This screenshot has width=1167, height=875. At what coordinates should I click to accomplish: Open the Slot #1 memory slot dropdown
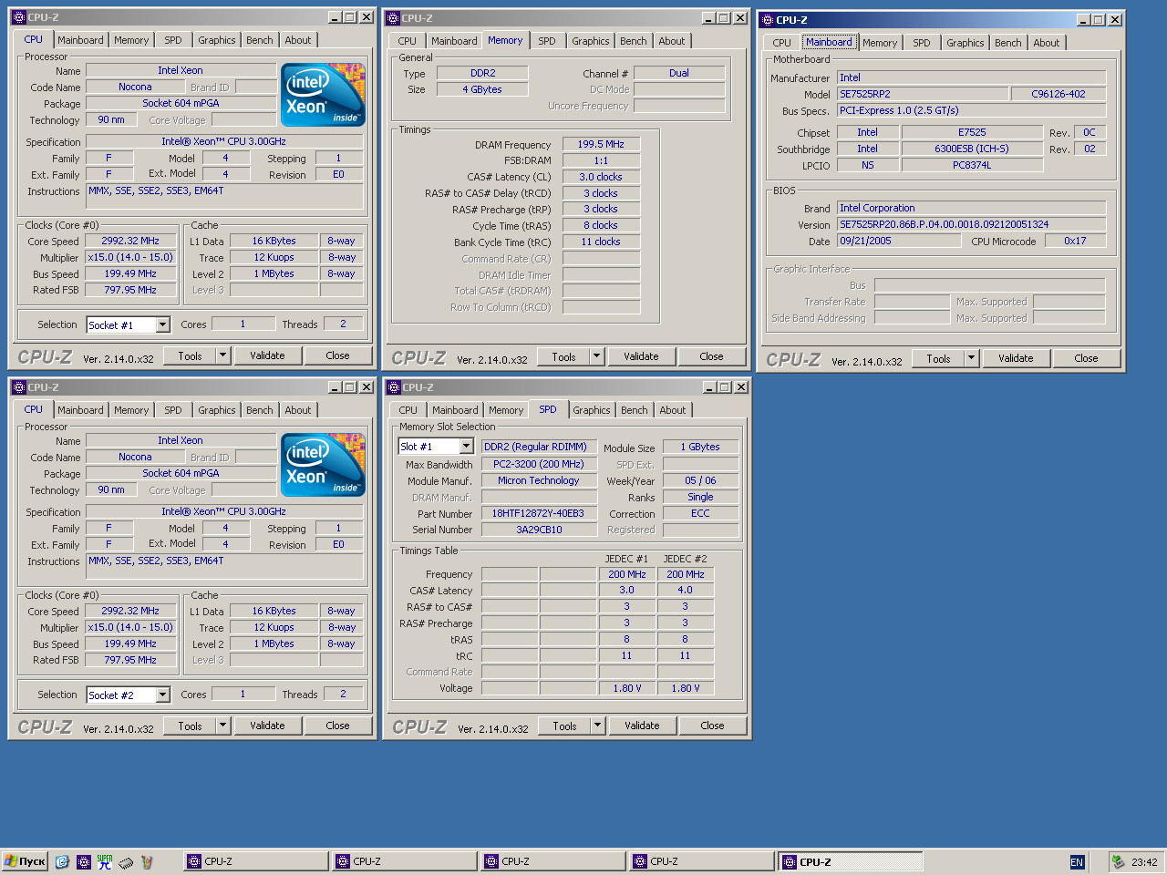pyautogui.click(x=467, y=446)
